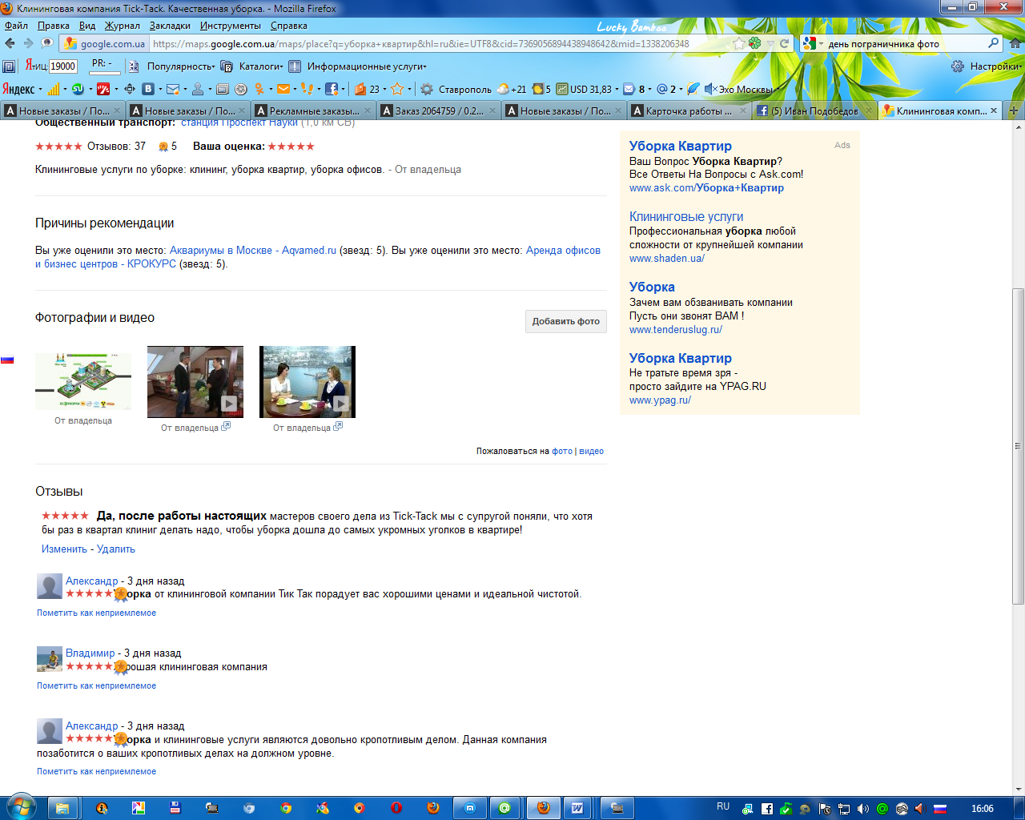This screenshot has width=1025, height=820.
Task: Open the VKontakte icon in the toolbar
Action: (x=148, y=89)
